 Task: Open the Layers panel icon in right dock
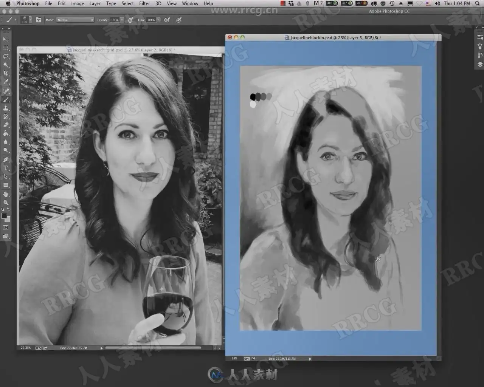[480, 64]
